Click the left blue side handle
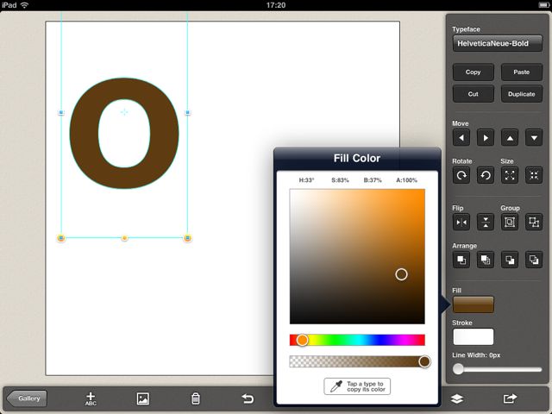 coord(61,113)
